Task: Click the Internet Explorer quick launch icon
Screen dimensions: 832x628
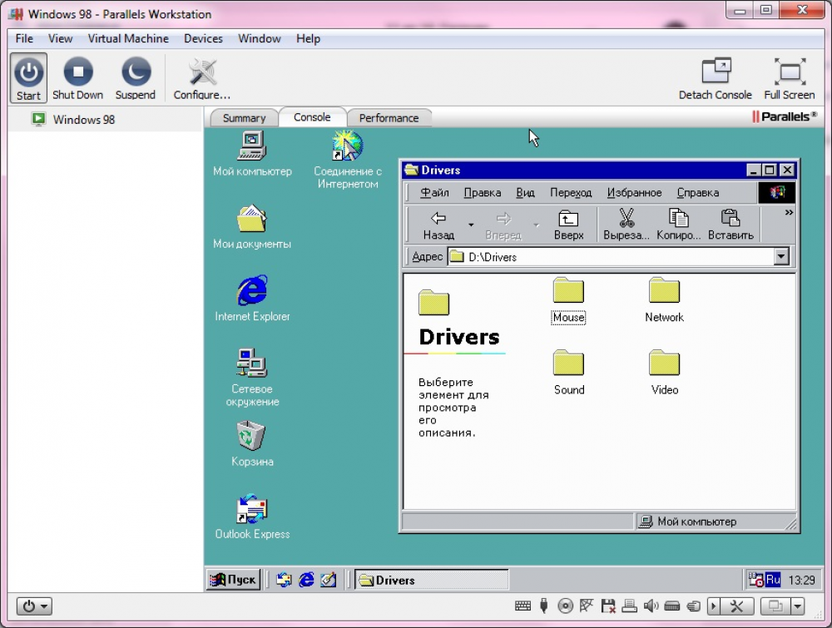Action: [306, 580]
